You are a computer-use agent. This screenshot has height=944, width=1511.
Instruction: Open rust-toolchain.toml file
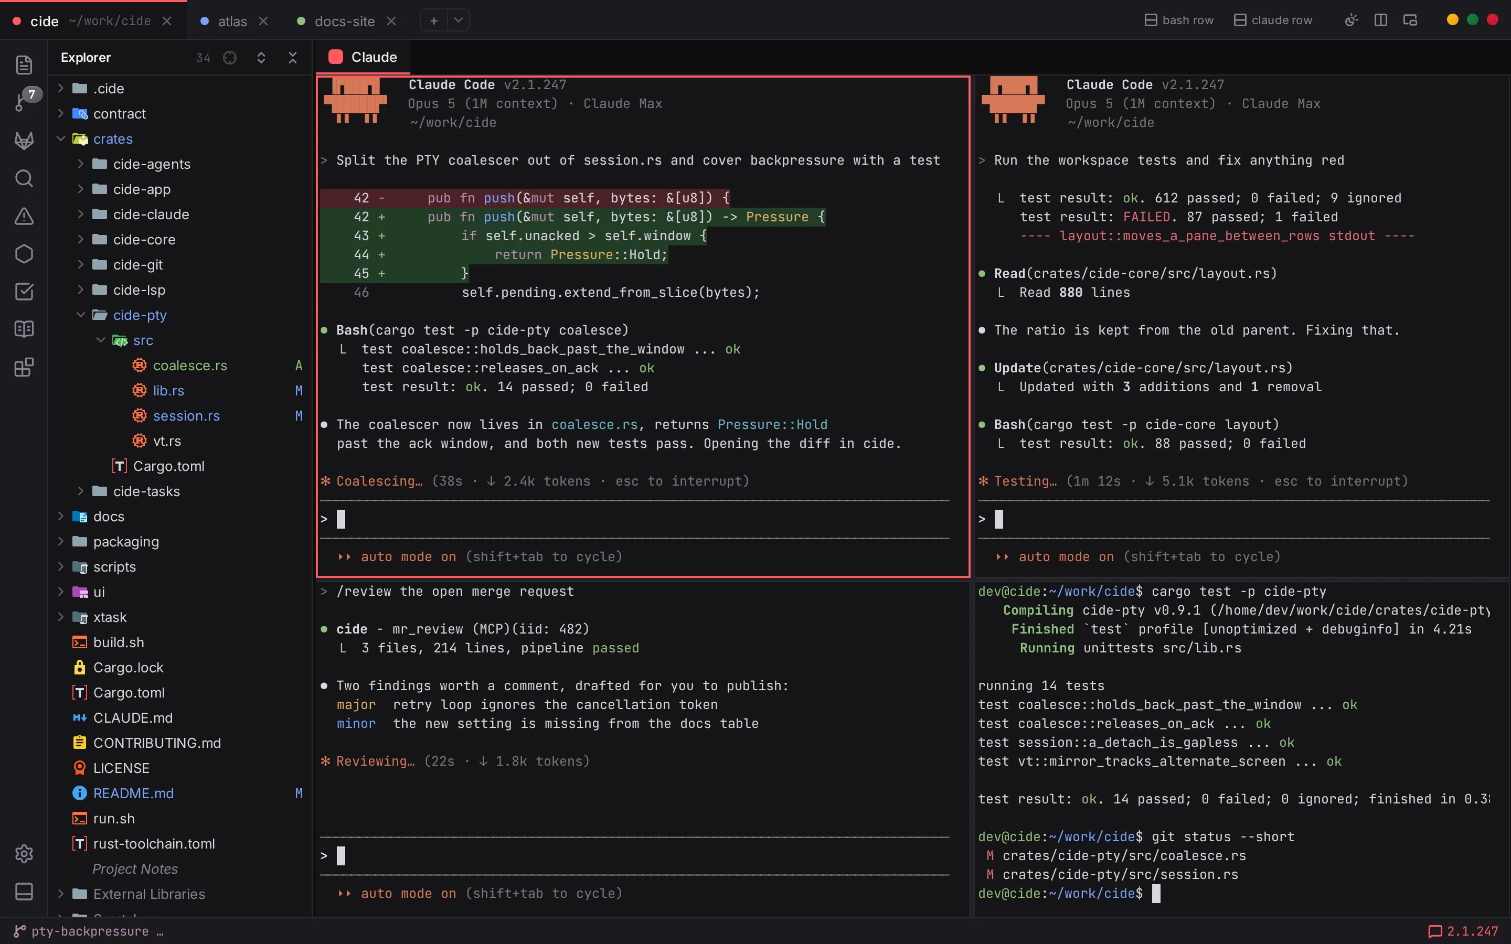click(x=154, y=844)
